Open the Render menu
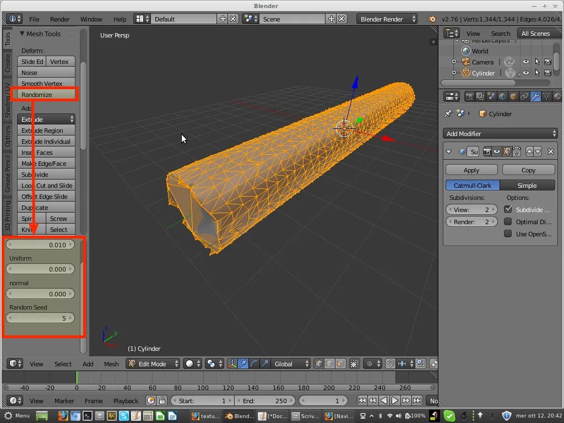 coord(59,19)
